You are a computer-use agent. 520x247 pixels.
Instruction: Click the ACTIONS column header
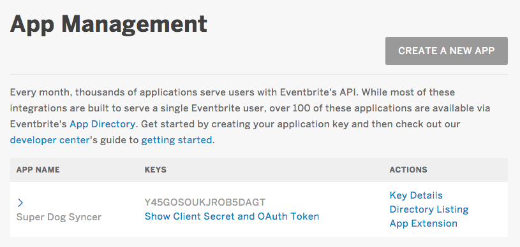(x=408, y=170)
